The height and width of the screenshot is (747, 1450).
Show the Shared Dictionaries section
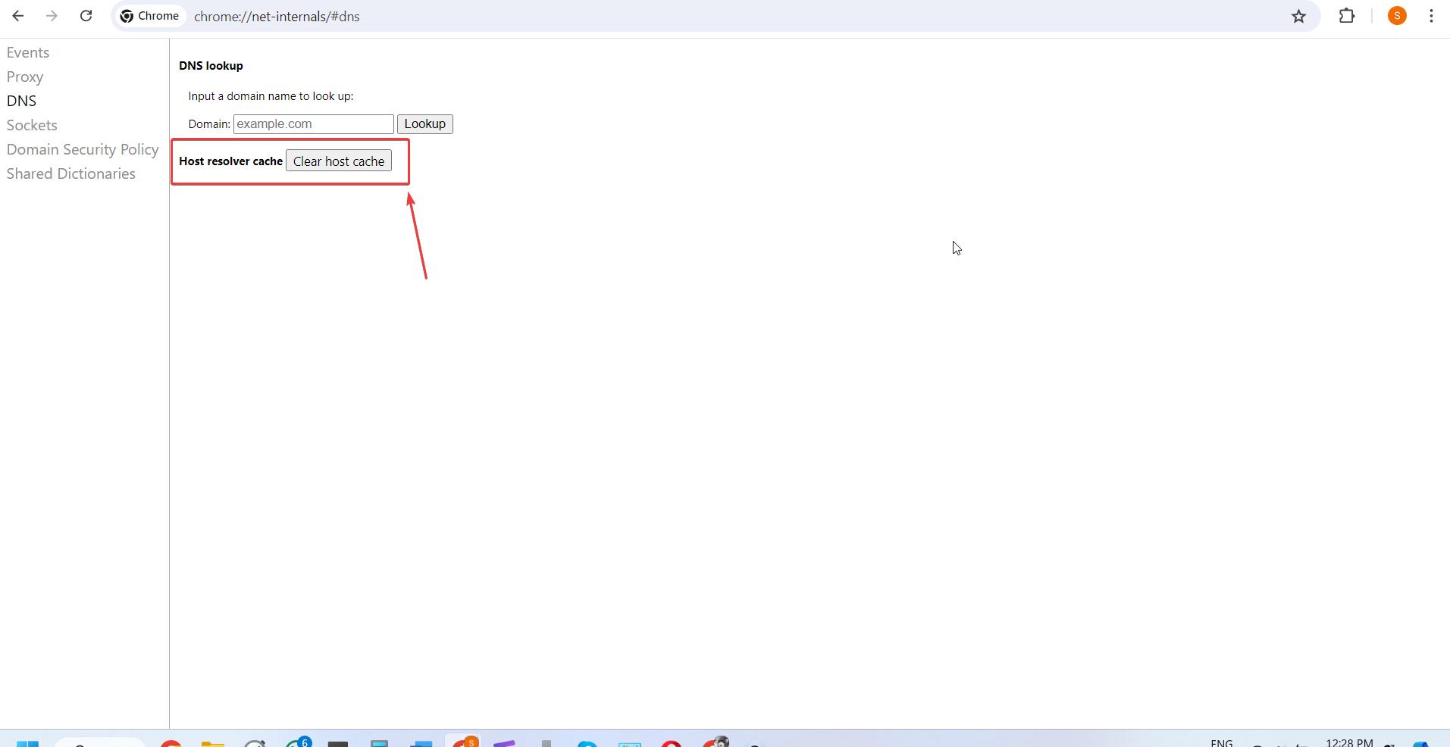point(71,173)
